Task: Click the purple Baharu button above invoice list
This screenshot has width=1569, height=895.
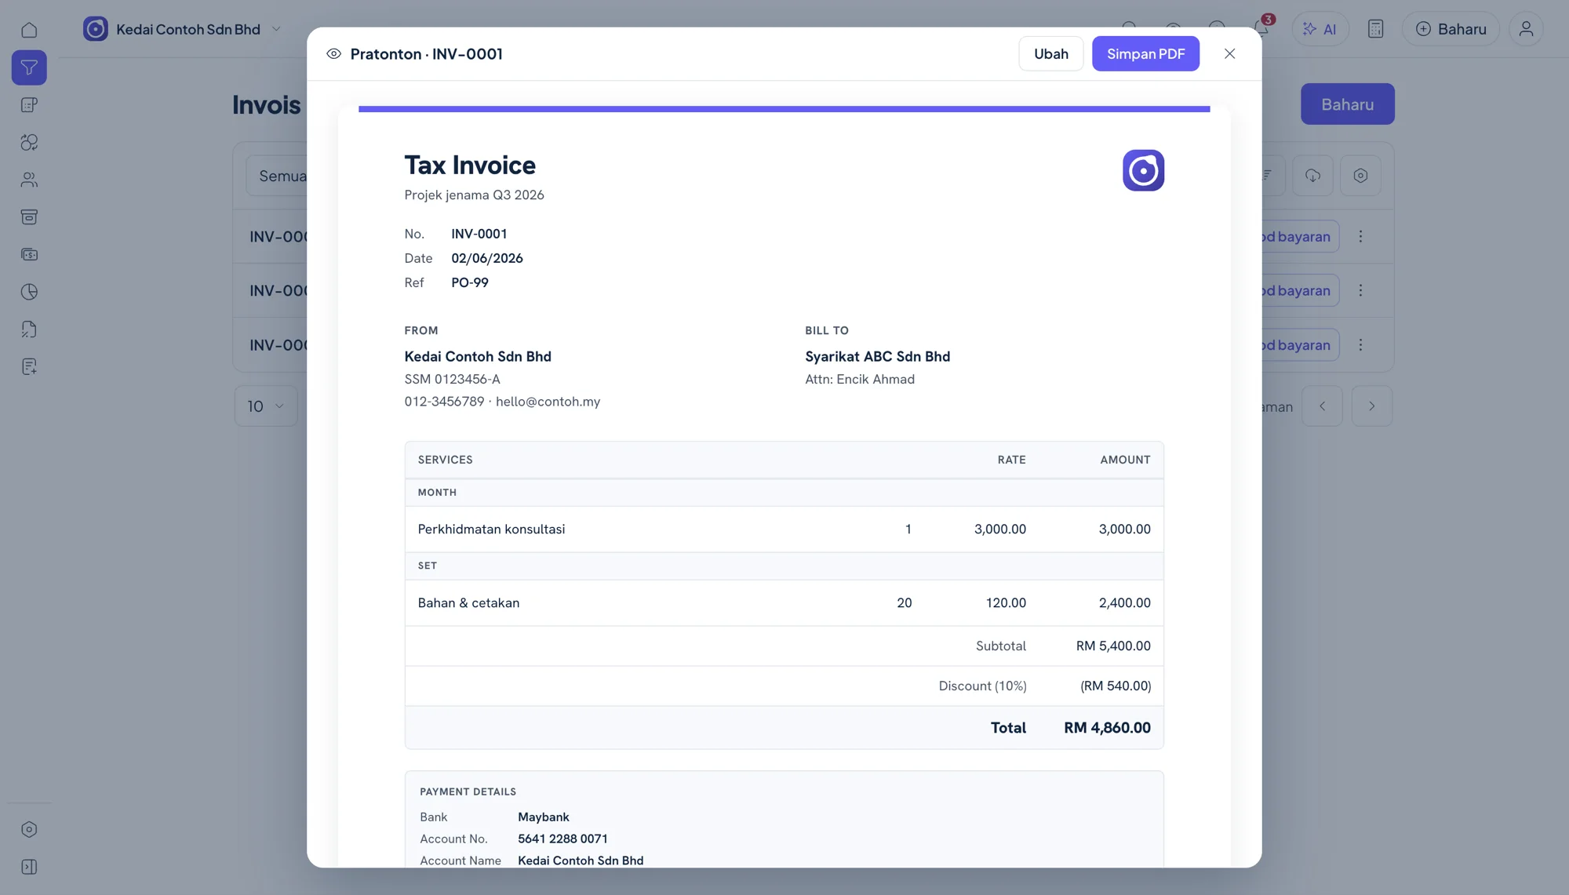Action: 1347,104
